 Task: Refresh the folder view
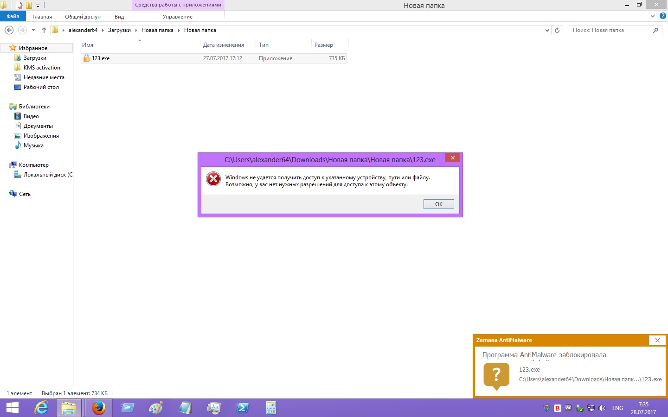pos(557,30)
